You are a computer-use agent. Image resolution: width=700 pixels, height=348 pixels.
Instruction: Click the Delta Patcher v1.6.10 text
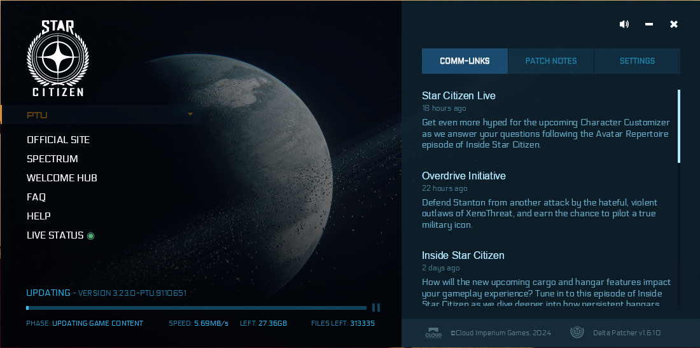click(627, 333)
